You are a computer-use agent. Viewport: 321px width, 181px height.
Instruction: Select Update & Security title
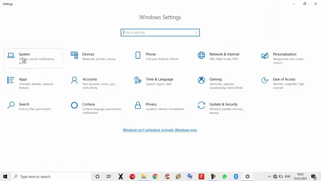pyautogui.click(x=223, y=104)
